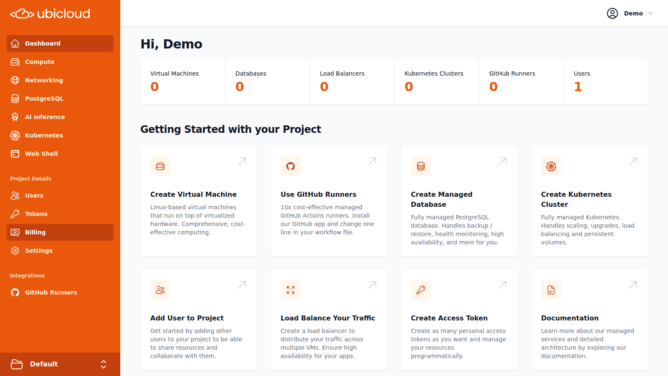Click the Demo username label
The height and width of the screenshot is (376, 668).
633,13
